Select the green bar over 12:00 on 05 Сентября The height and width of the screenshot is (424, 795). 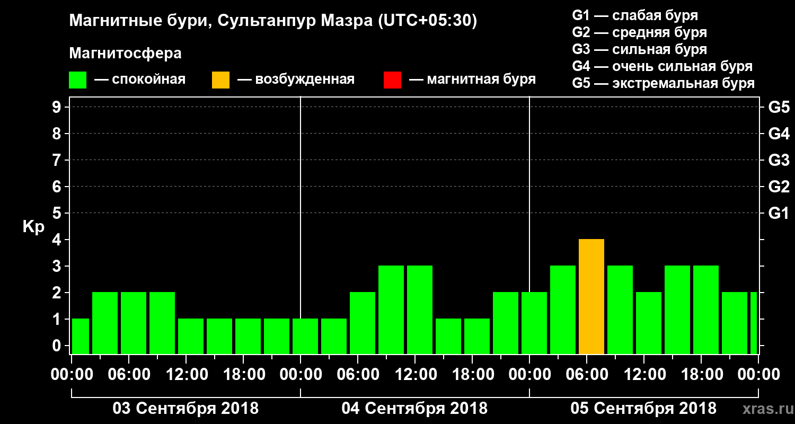pos(649,323)
